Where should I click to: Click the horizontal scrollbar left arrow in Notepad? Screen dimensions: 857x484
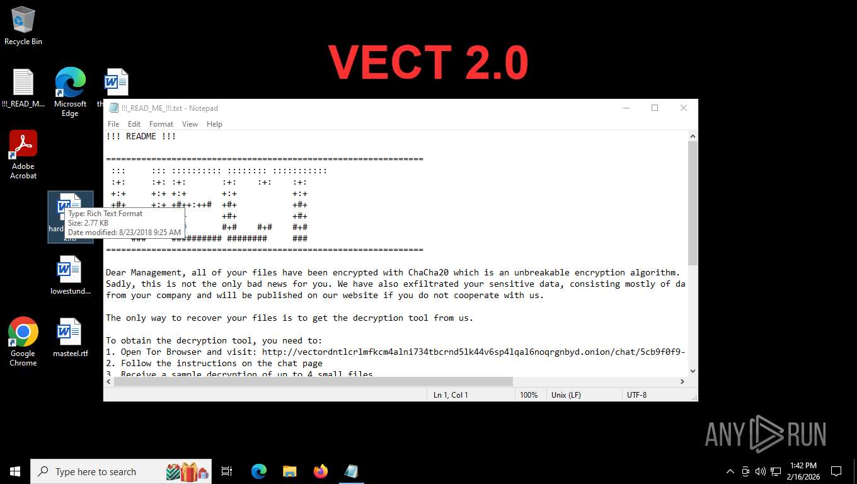pyautogui.click(x=109, y=381)
